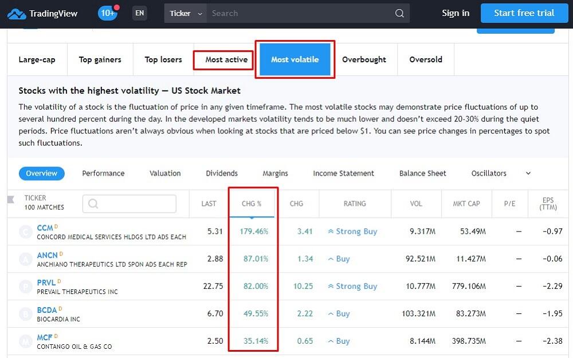Viewport: 573px width, 358px height.
Task: Click the Prevail Therapeutics Inc name
Action: [77, 292]
